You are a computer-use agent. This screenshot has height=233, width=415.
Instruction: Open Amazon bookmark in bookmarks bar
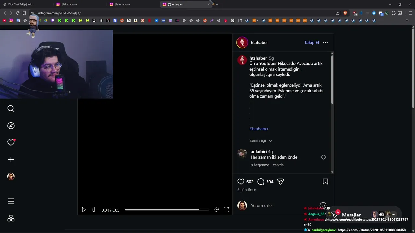(136, 20)
